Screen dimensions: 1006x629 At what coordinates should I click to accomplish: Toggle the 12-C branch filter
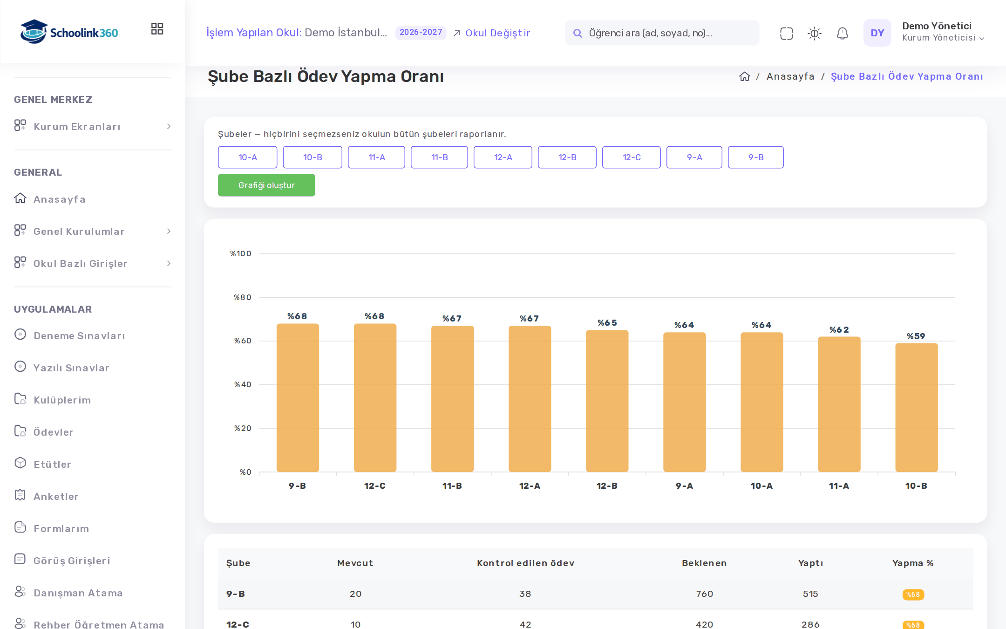(x=632, y=157)
